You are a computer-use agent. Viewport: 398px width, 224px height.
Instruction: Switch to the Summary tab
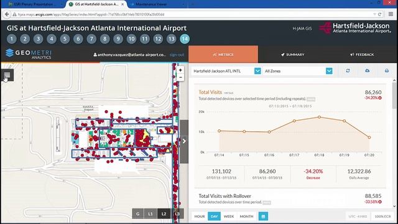point(293,55)
